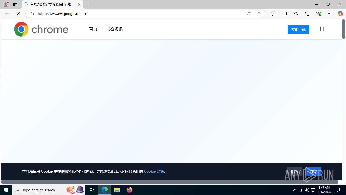Open the Meet Now tray icon
Viewport: 346px width, 195px height.
(301, 190)
